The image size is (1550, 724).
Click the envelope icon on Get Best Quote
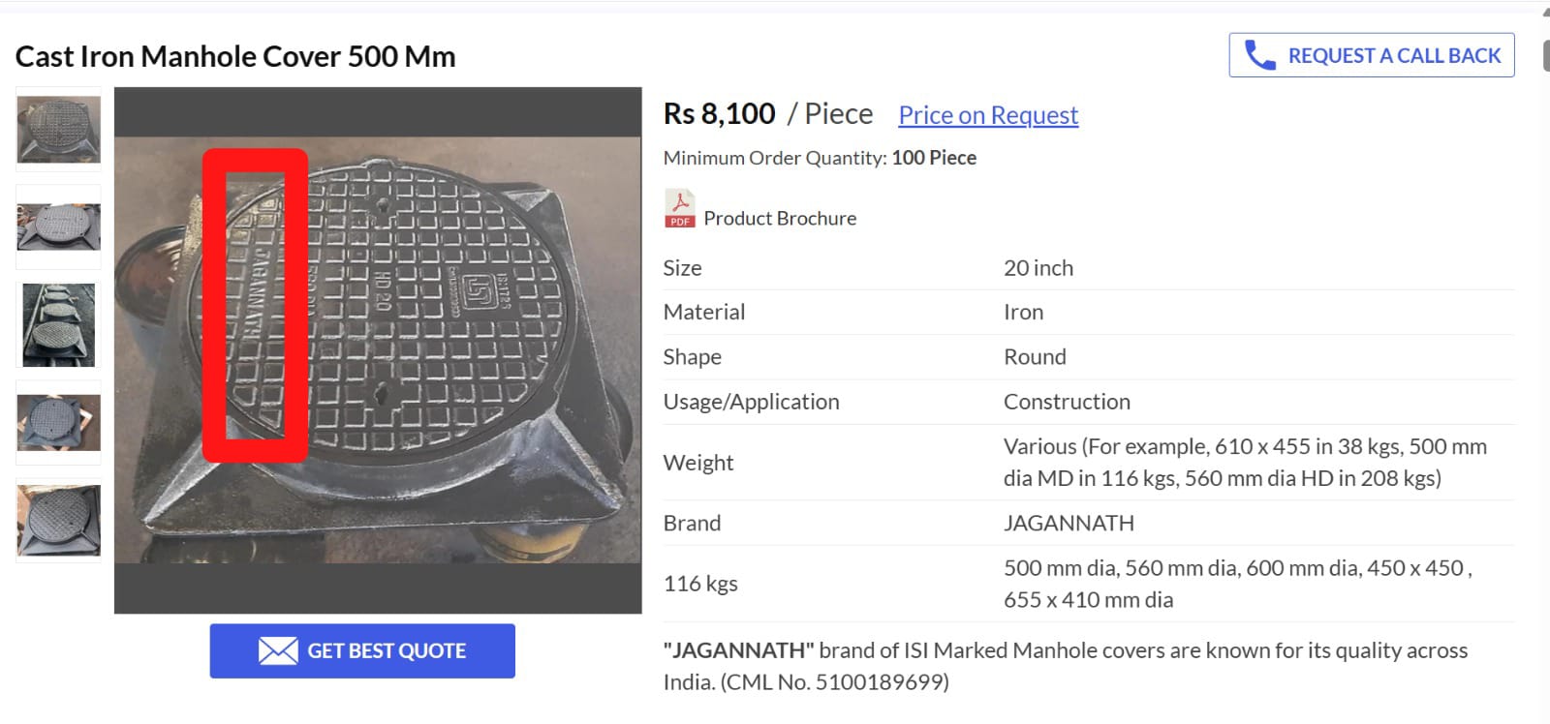(x=278, y=651)
